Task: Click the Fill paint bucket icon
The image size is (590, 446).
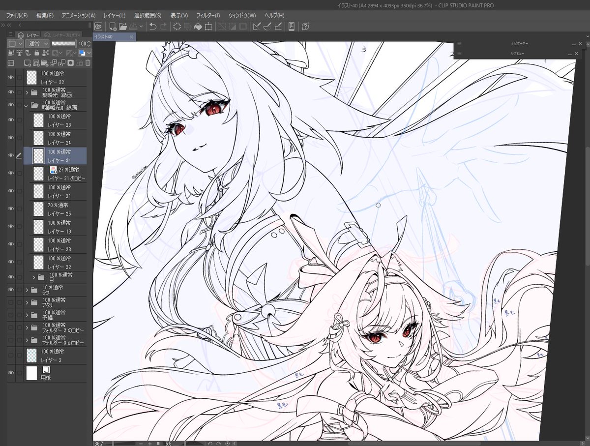Action: 198,27
